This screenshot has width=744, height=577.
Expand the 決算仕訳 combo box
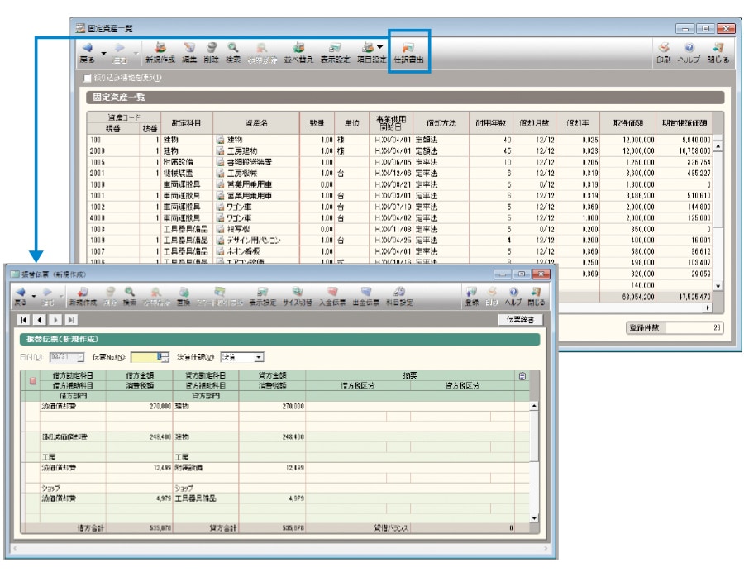point(259,357)
